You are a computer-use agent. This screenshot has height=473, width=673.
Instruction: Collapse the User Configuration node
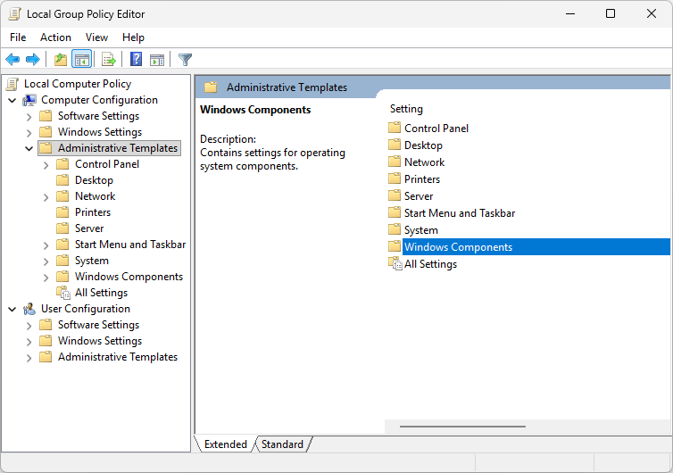coord(12,309)
